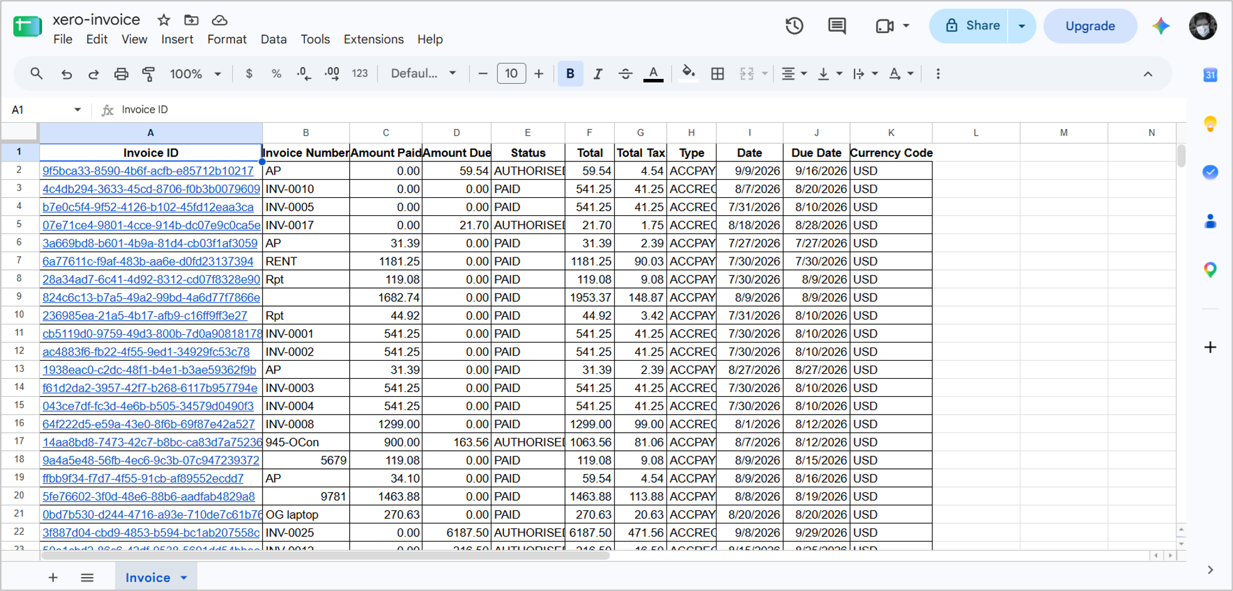This screenshot has width=1233, height=591.
Task: Choose cell fill color
Action: tap(688, 74)
